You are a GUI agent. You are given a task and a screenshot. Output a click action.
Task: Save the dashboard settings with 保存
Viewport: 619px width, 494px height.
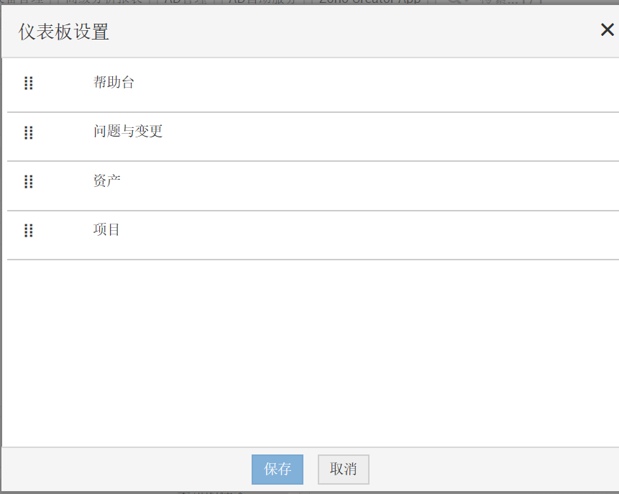pyautogui.click(x=278, y=470)
